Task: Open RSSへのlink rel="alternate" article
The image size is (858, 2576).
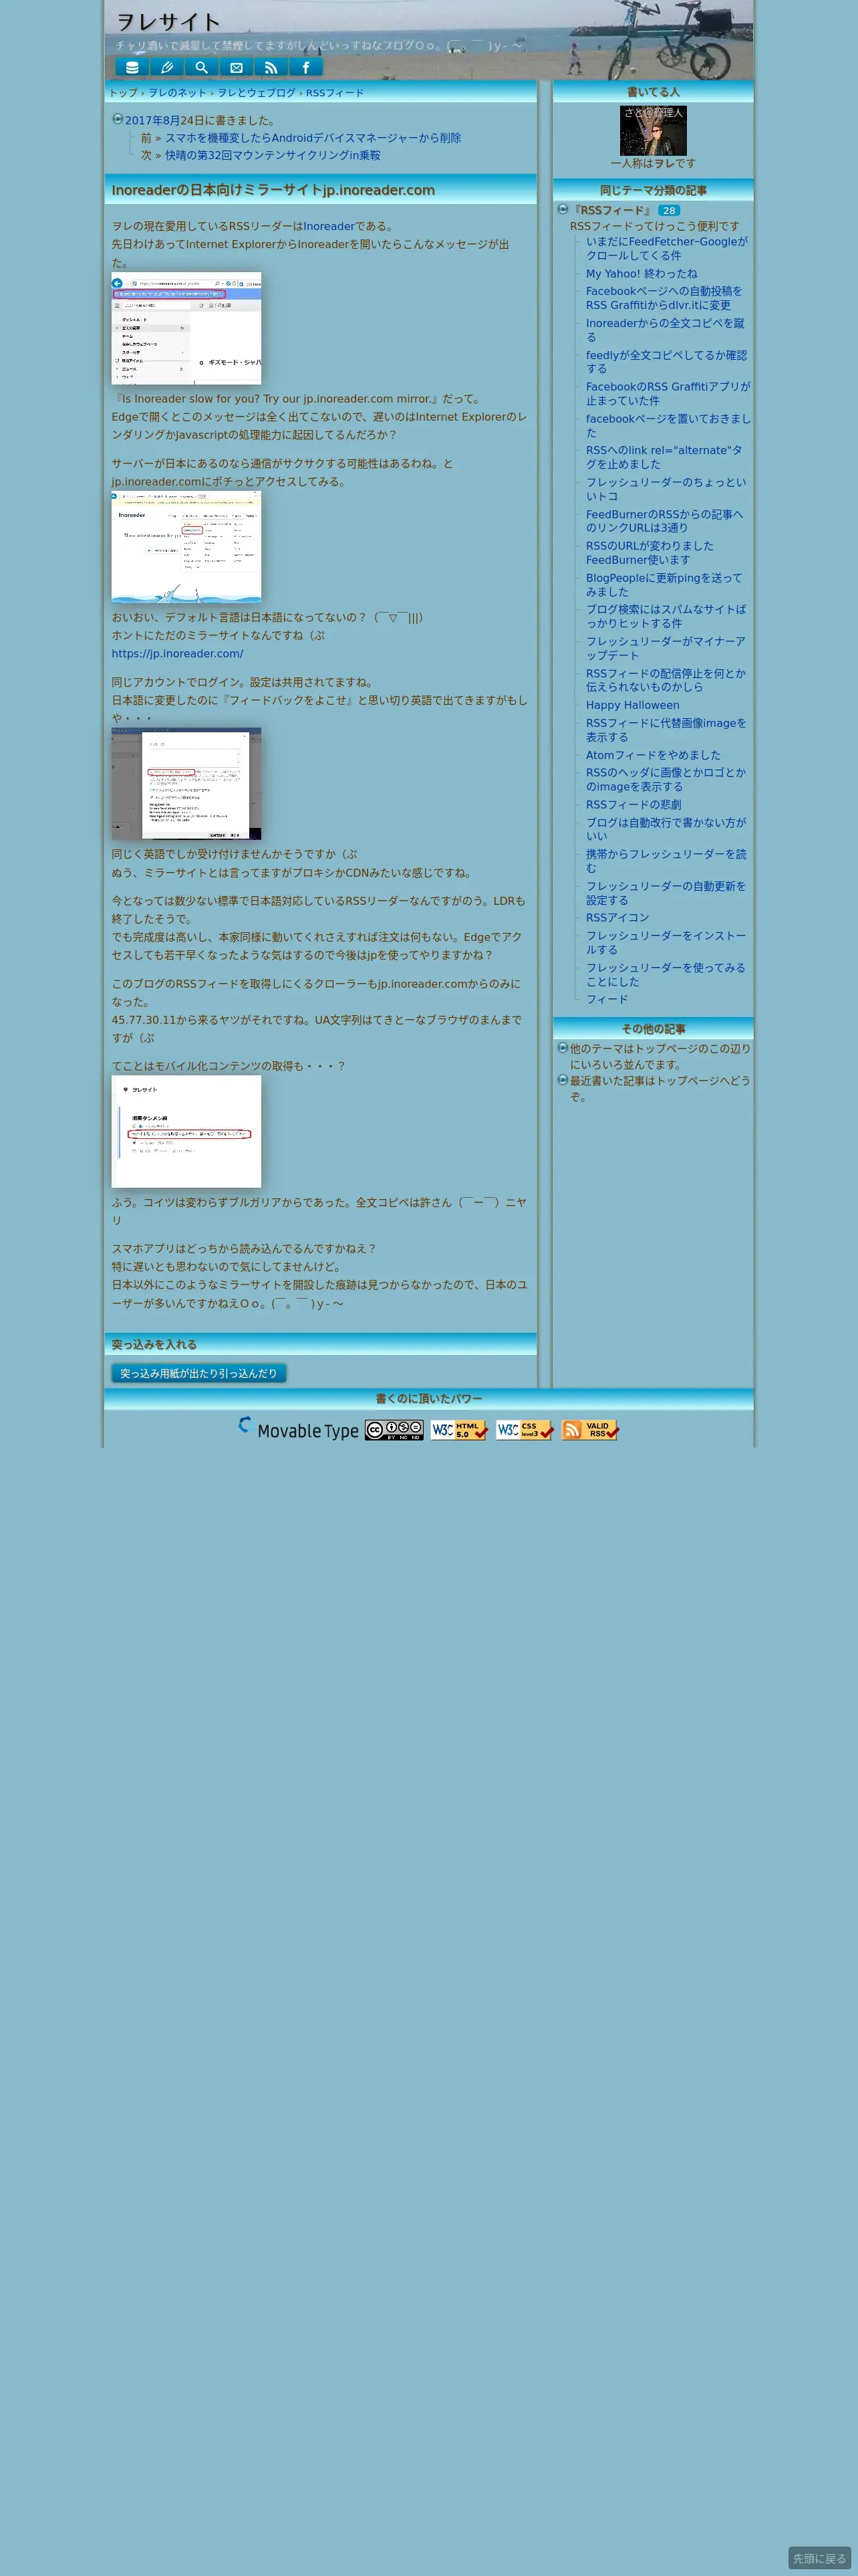Action: tap(664, 457)
